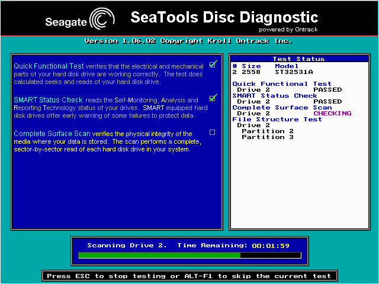Click the scan progress bar

(x=189, y=256)
